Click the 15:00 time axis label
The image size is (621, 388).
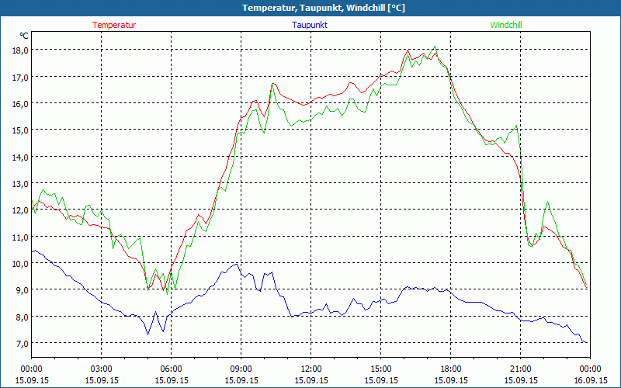380,369
